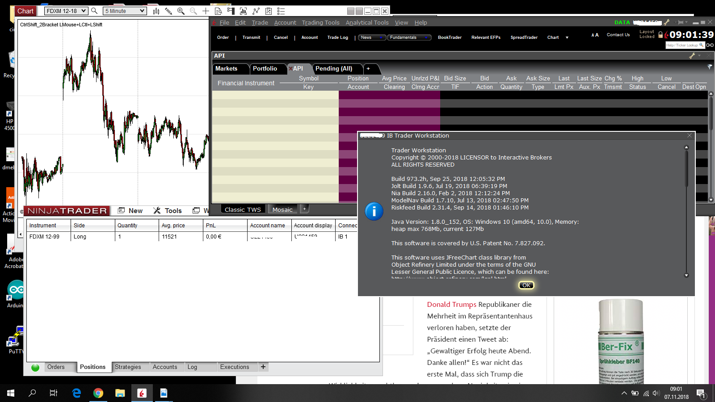Open the action center notification icon
The height and width of the screenshot is (402, 715).
(x=701, y=394)
